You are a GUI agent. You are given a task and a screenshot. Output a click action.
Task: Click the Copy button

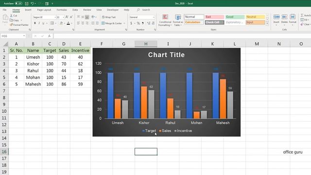click(x=14, y=20)
